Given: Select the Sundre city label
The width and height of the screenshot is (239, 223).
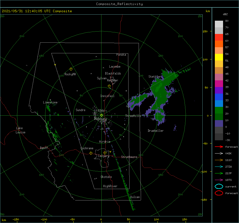Looking at the screenshot, I should pos(80,110).
